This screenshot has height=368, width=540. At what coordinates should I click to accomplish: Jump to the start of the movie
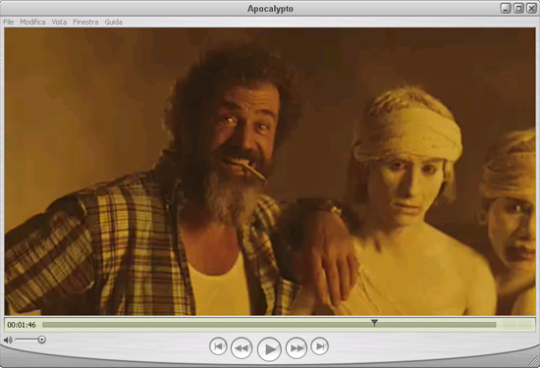218,346
